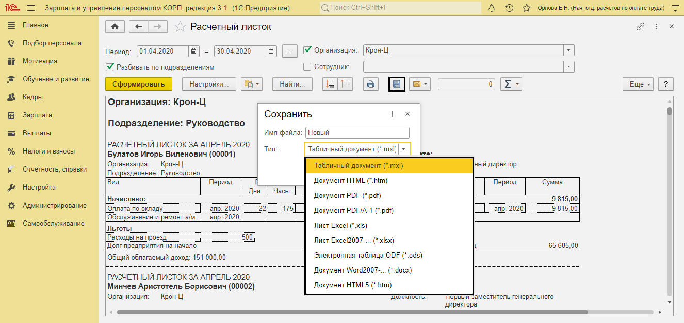Expand the Организация Крон-Ц dropdown
The image size is (684, 323).
[x=568, y=50]
